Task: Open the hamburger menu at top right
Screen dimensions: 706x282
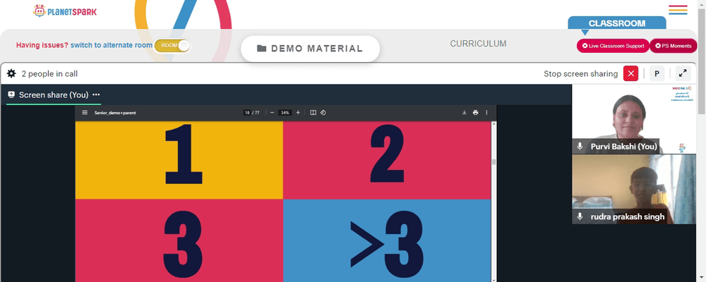Action: tap(678, 10)
